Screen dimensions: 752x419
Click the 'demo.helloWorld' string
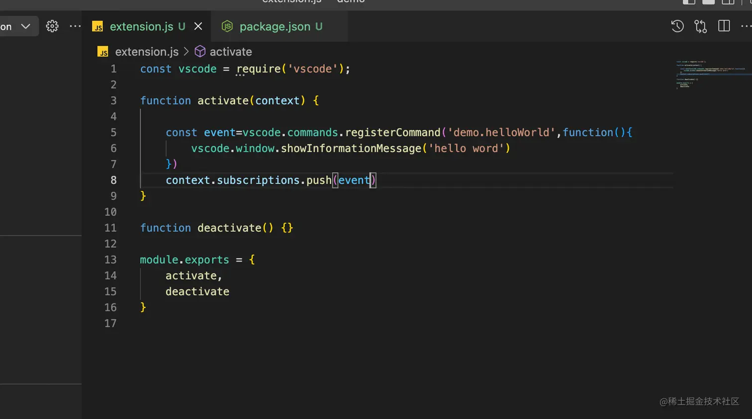coord(501,133)
